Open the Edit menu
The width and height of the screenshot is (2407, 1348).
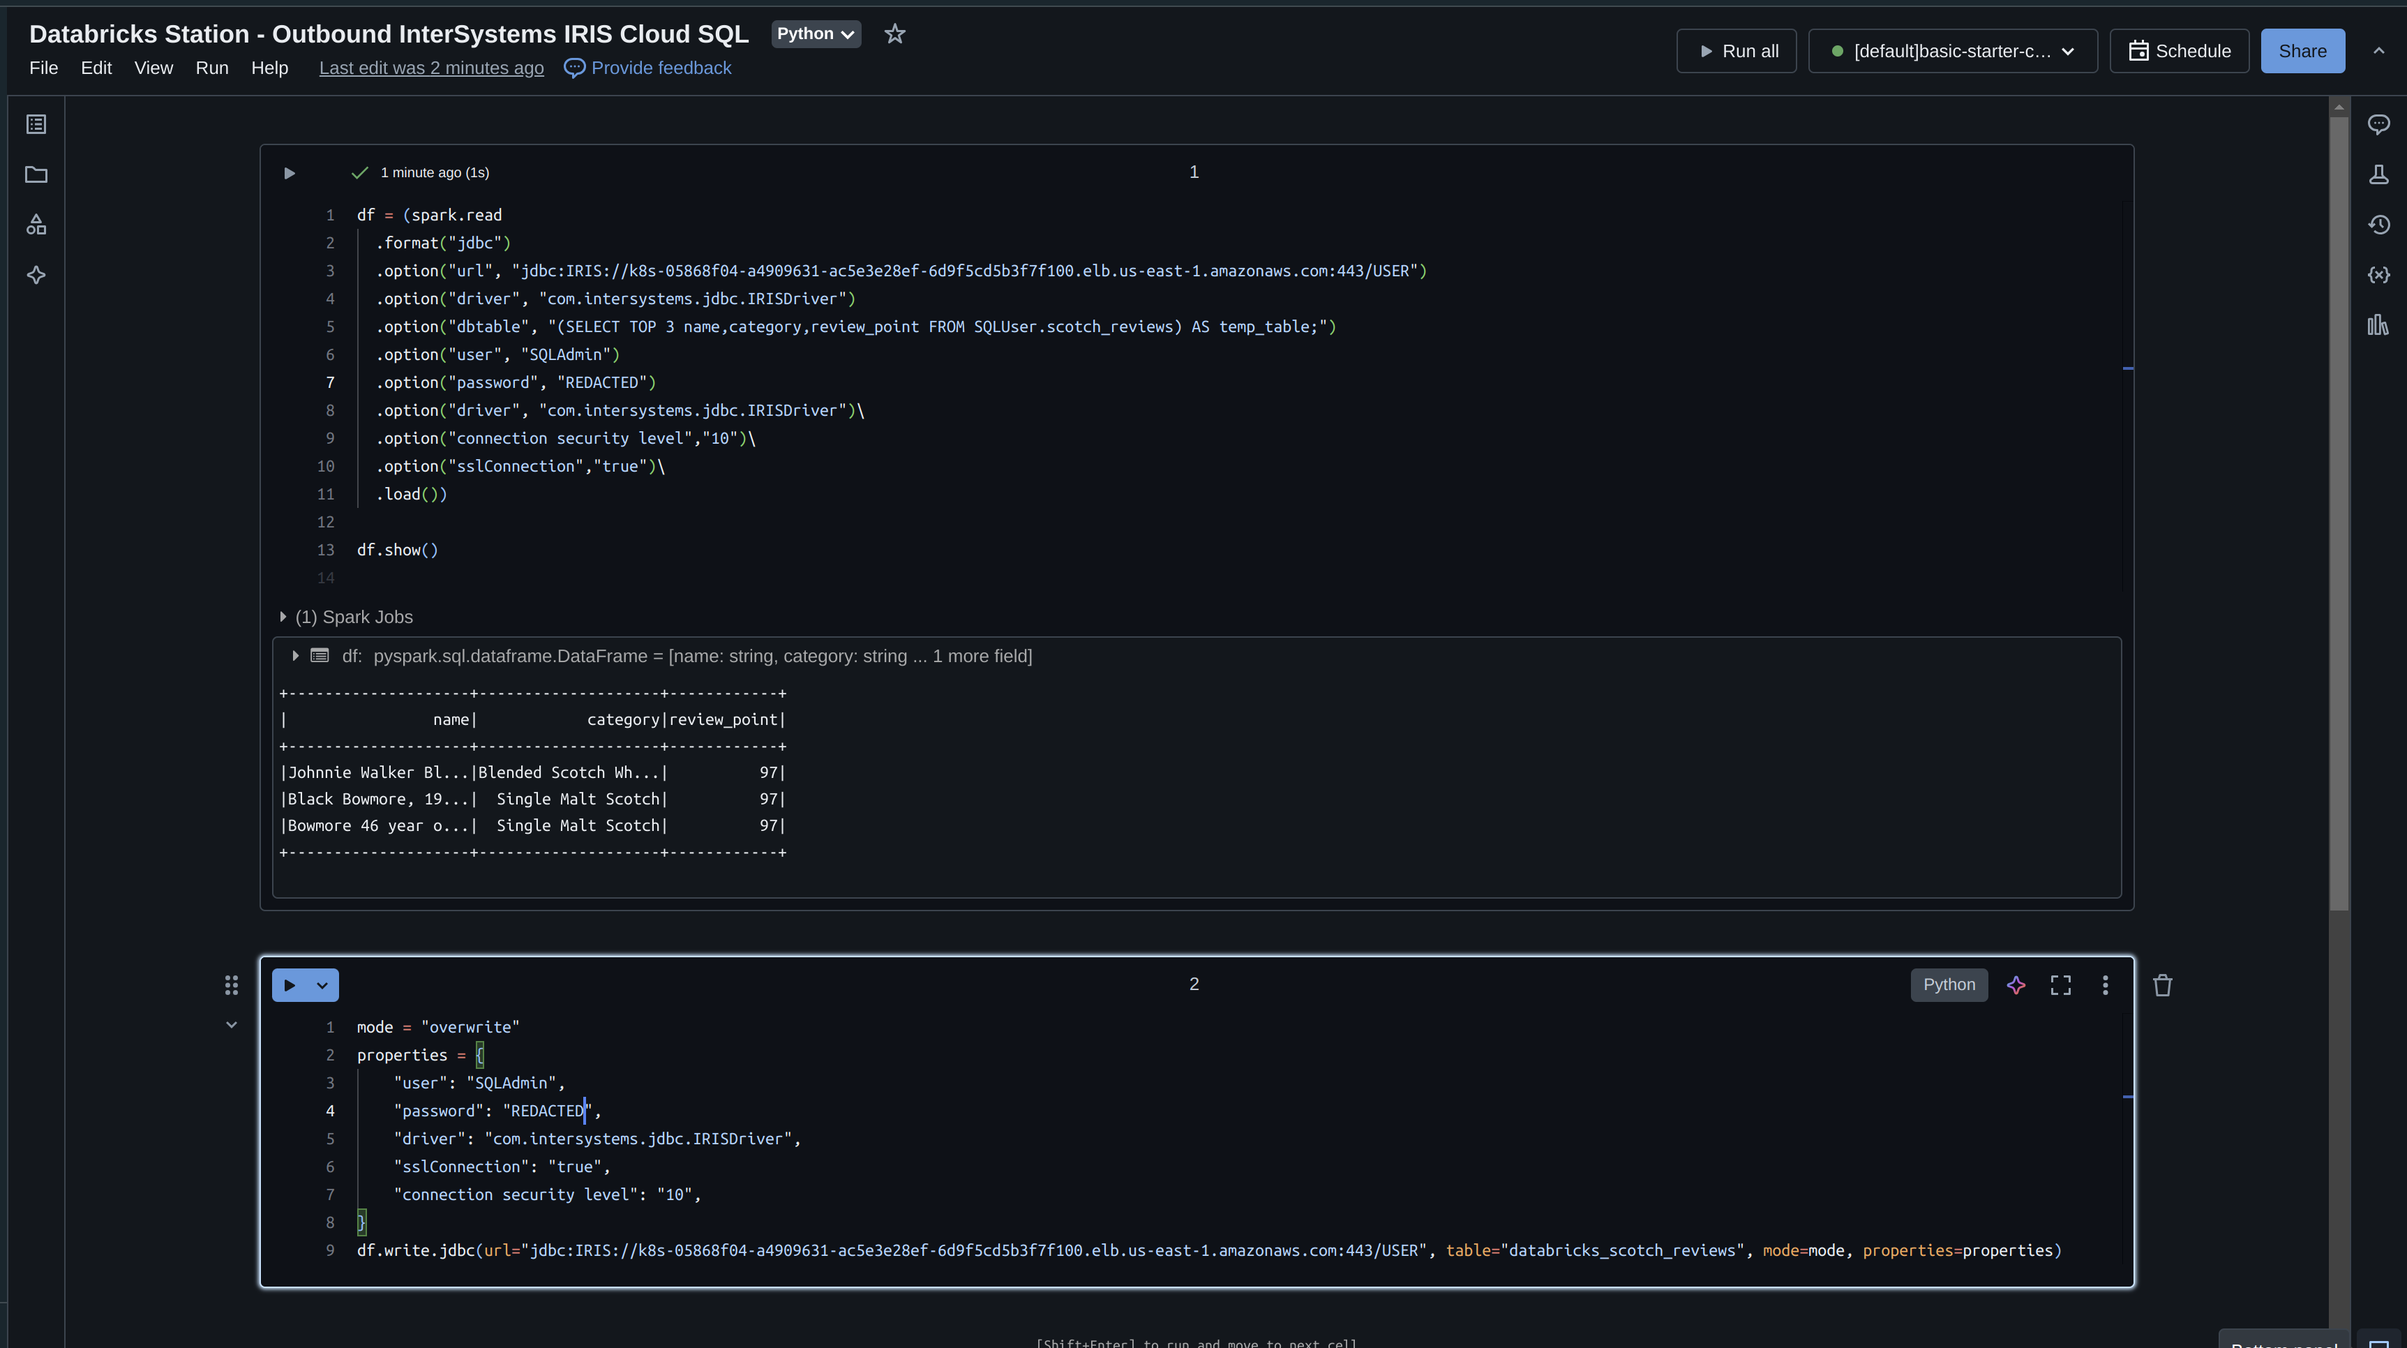tap(96, 68)
